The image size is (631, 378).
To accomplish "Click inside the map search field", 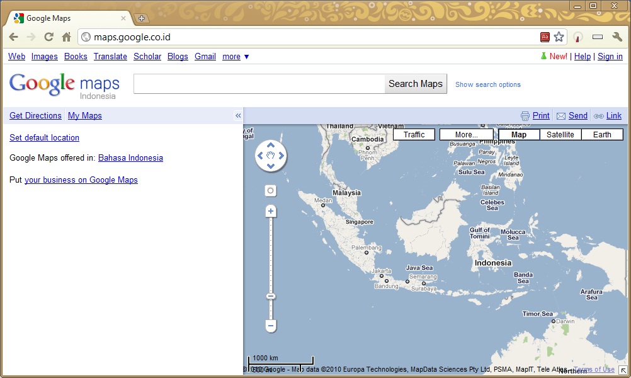I will coord(258,83).
